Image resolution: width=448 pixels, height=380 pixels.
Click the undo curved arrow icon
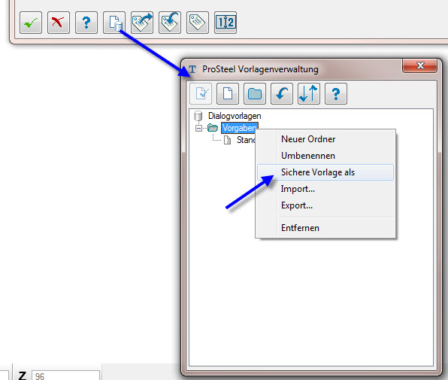point(282,94)
